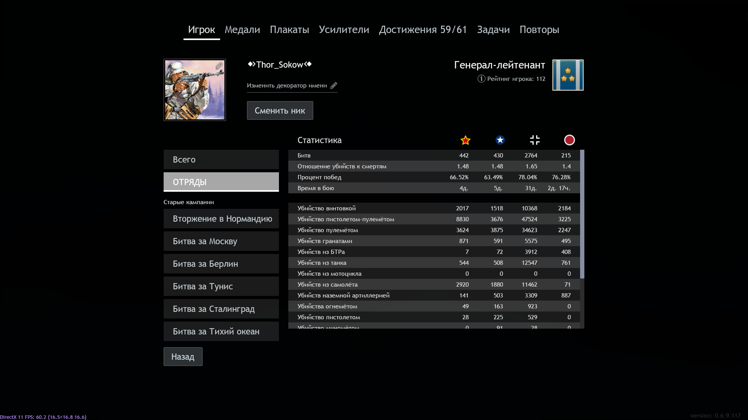Image resolution: width=748 pixels, height=420 pixels.
Task: Click the USA blue star faction icon
Action: point(500,140)
